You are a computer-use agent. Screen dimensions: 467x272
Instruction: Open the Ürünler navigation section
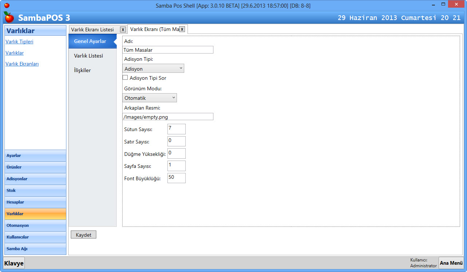point(35,167)
